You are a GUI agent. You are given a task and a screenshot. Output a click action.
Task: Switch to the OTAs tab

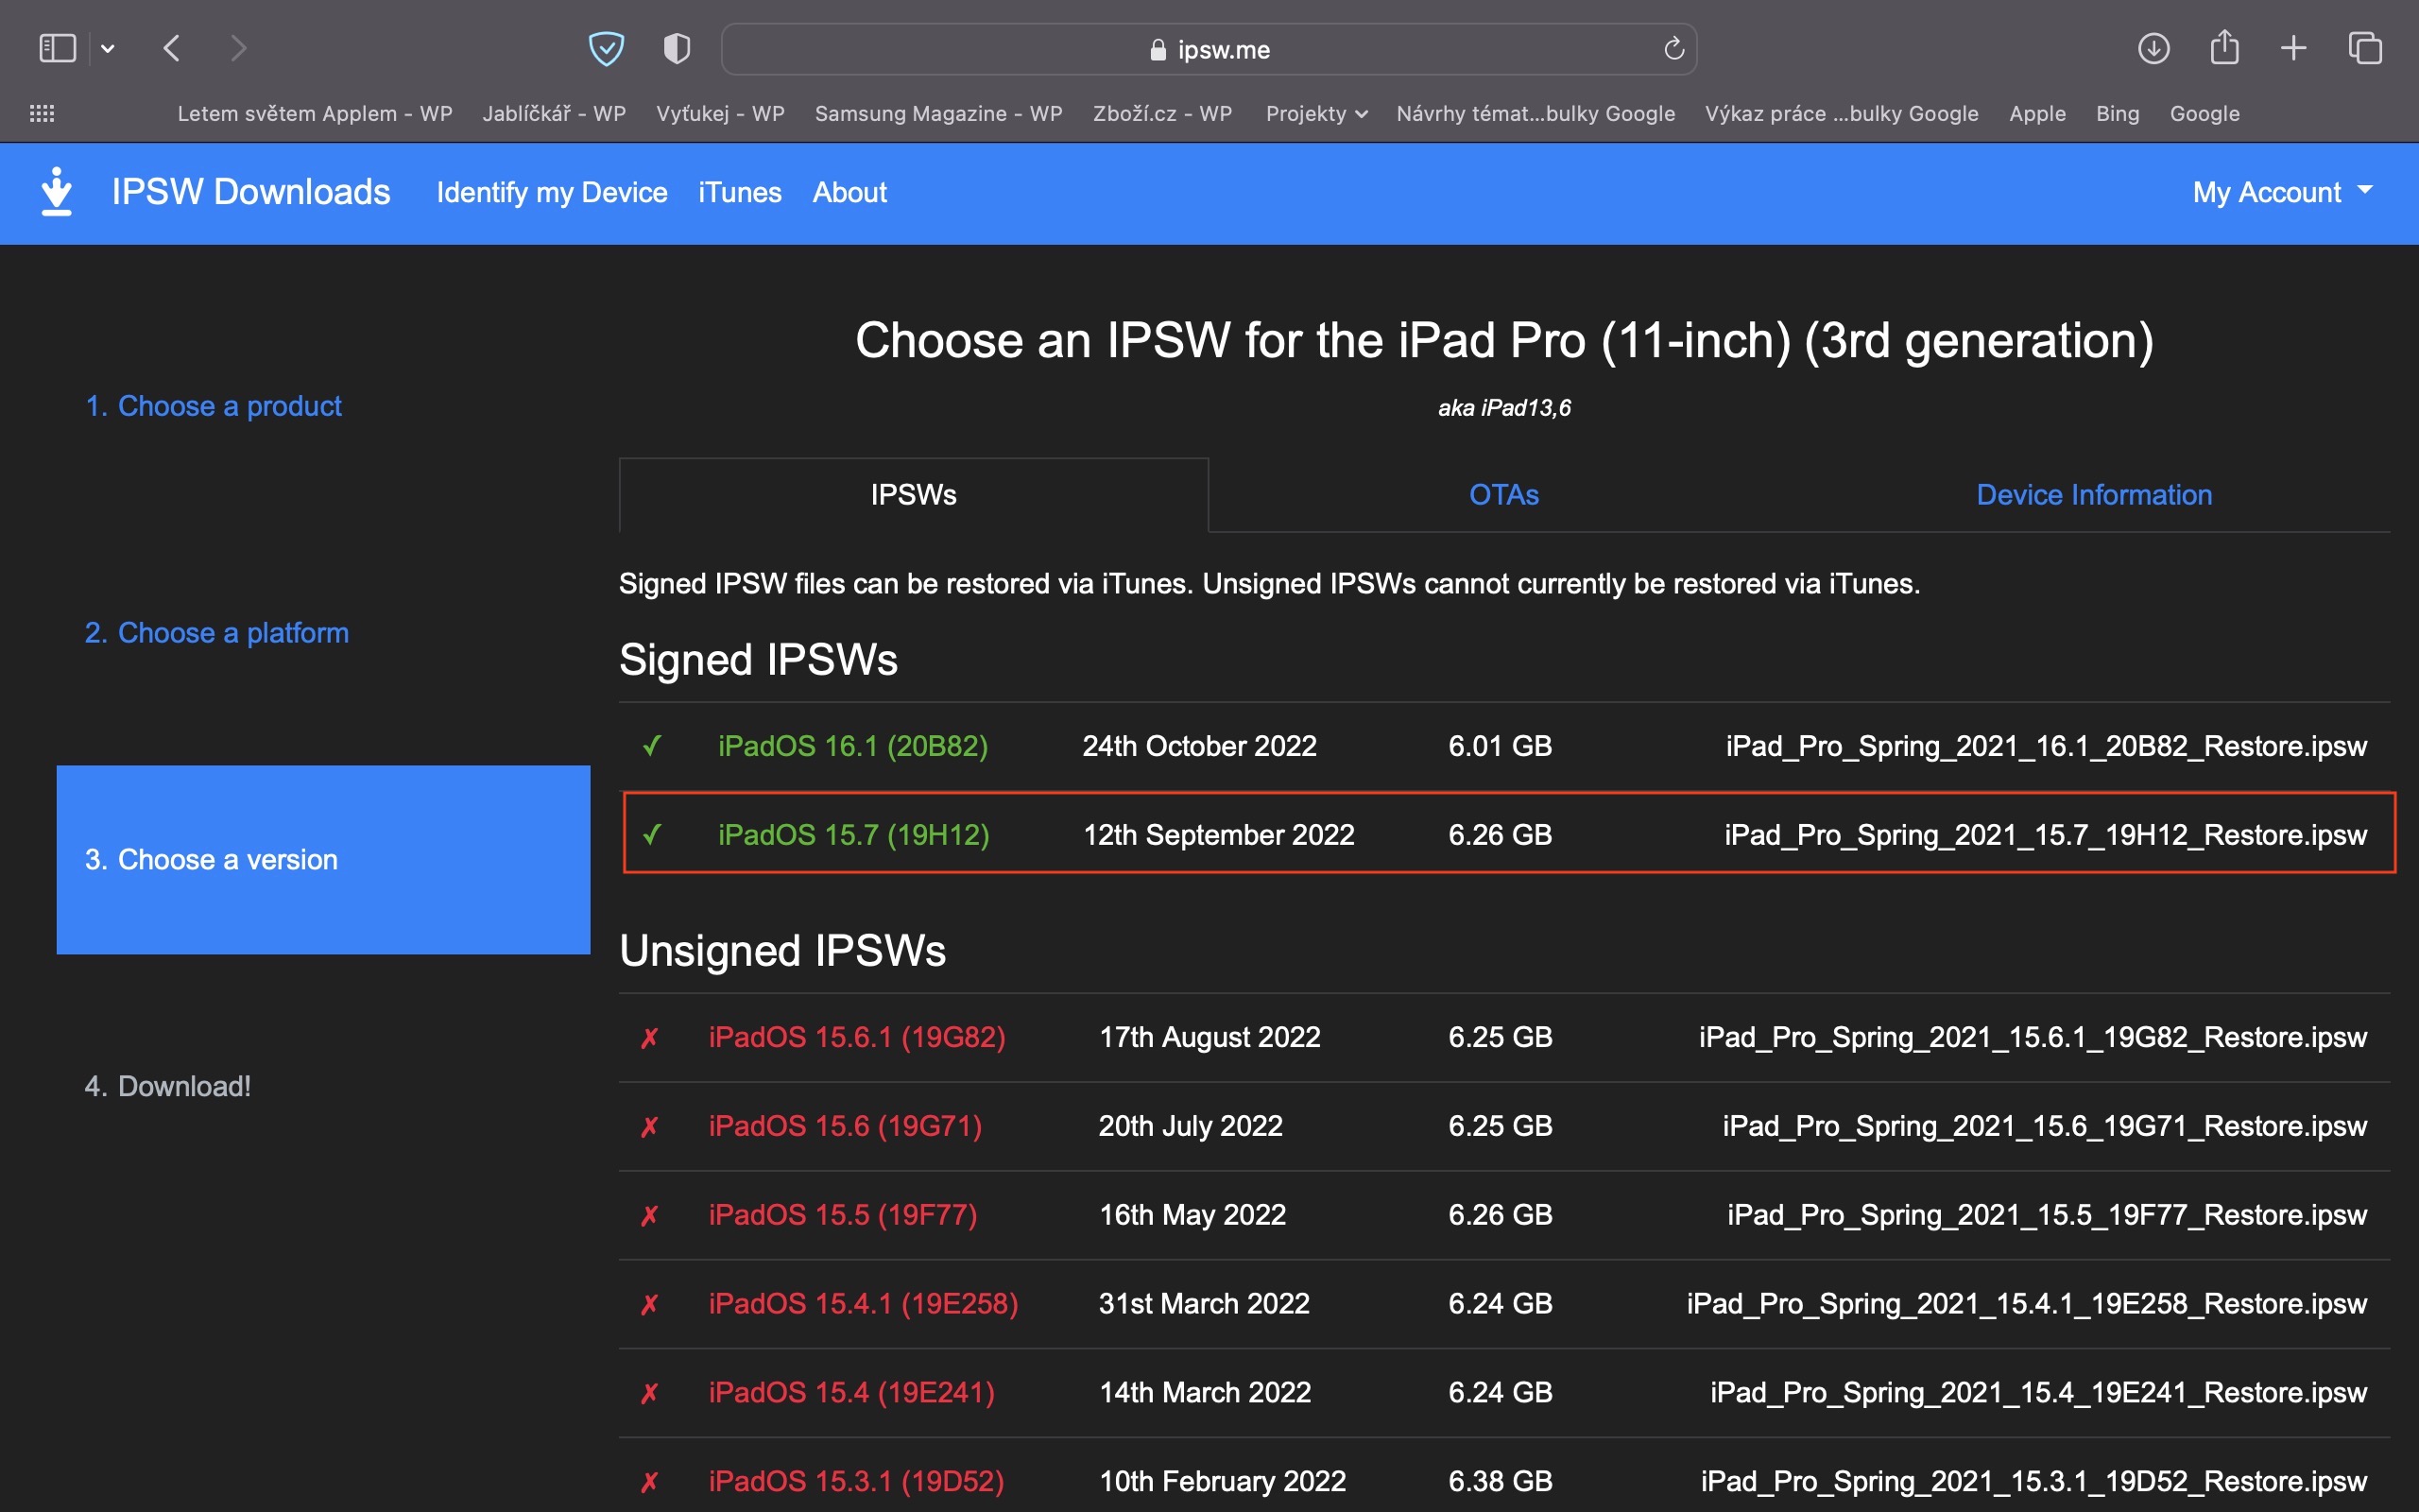coord(1503,495)
